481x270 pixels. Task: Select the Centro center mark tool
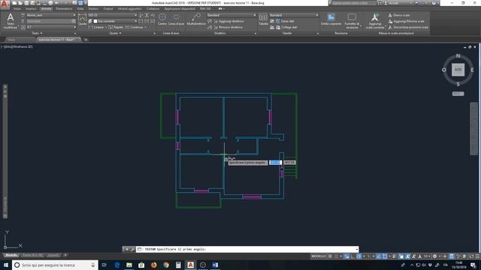click(x=162, y=19)
